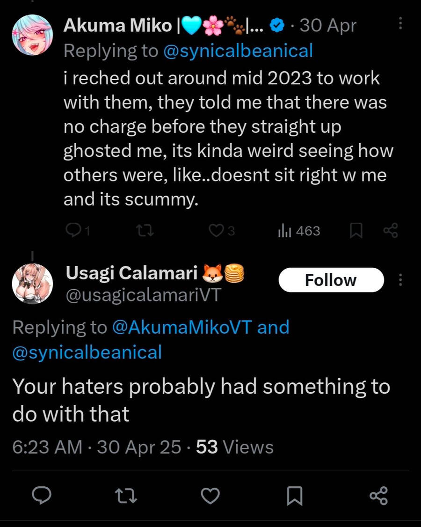Share Usagi Calamari's tweet
Image resolution: width=421 pixels, height=527 pixels.
tap(378, 495)
